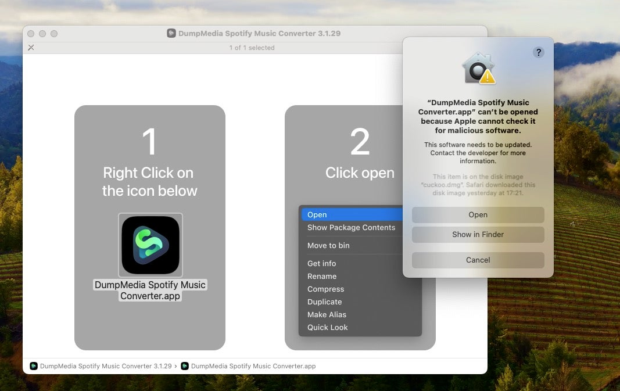Click the app file name label under icon

pos(150,290)
